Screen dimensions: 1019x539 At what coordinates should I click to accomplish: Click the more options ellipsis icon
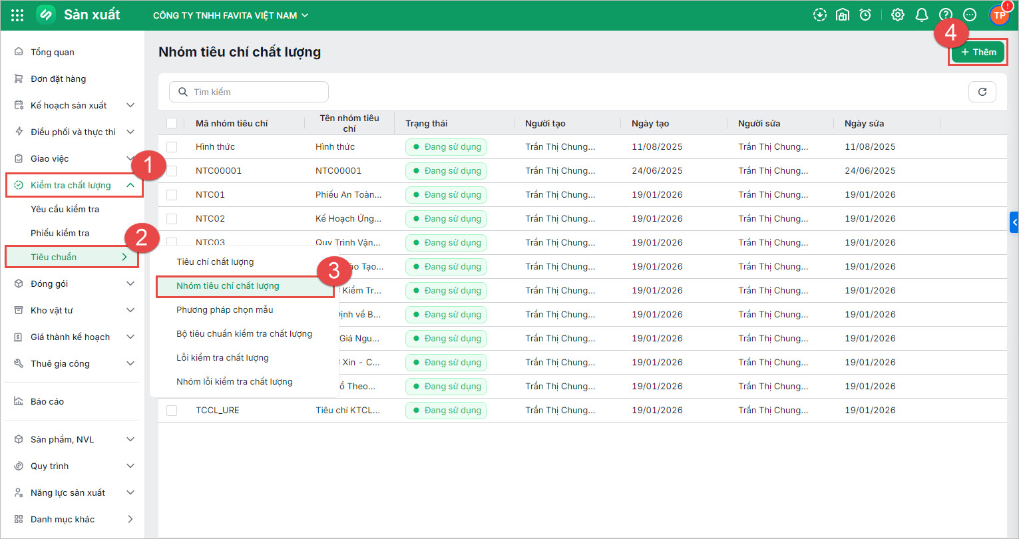point(970,15)
